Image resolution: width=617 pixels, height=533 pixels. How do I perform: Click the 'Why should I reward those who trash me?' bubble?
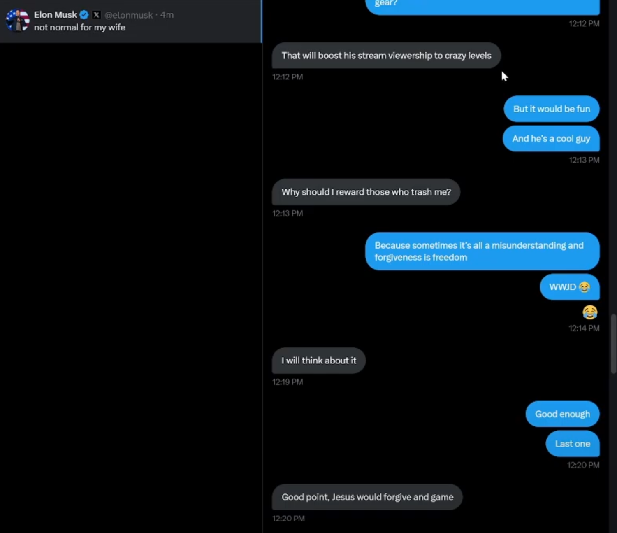point(366,192)
